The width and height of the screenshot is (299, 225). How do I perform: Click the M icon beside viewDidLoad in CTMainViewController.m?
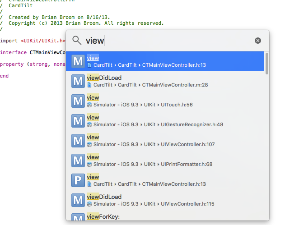pos(78,81)
